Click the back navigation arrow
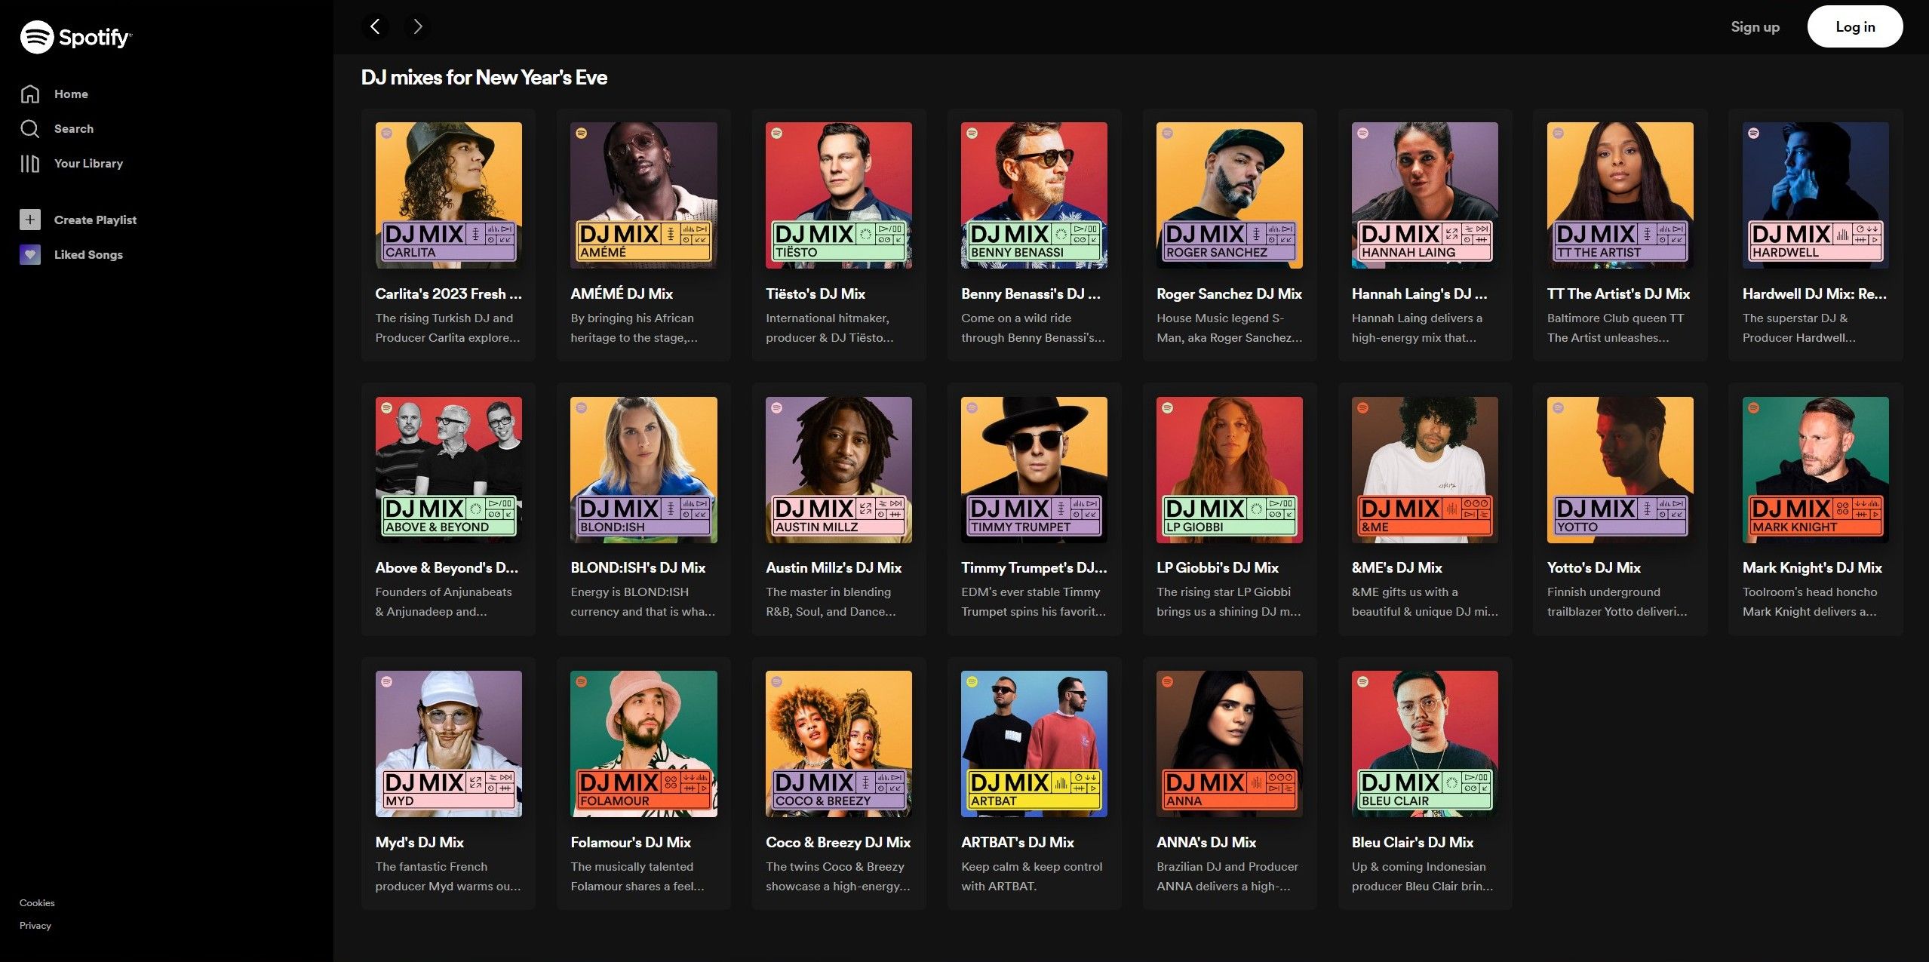The height and width of the screenshot is (962, 1929). point(375,26)
